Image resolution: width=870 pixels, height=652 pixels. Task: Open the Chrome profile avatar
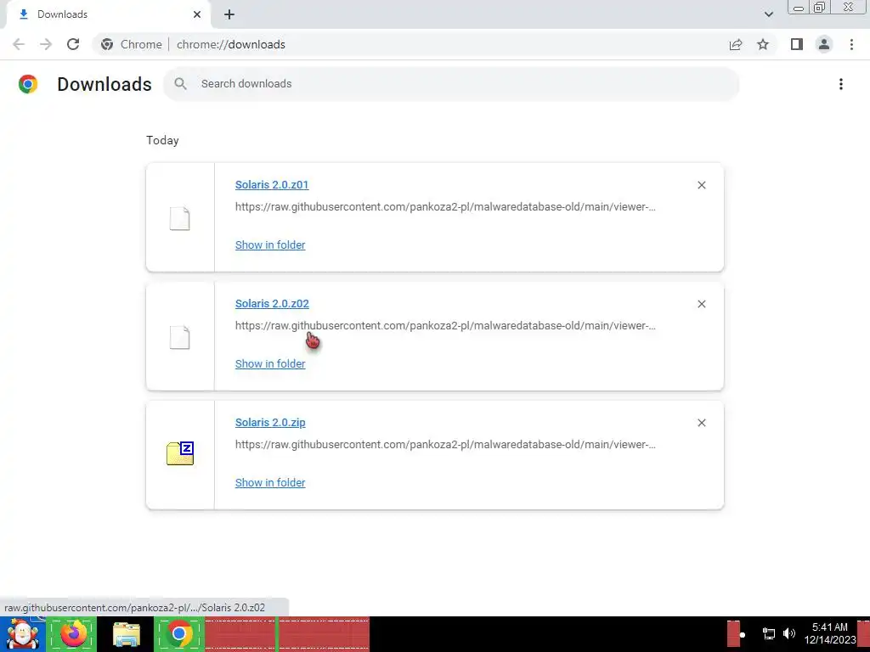[x=824, y=44]
